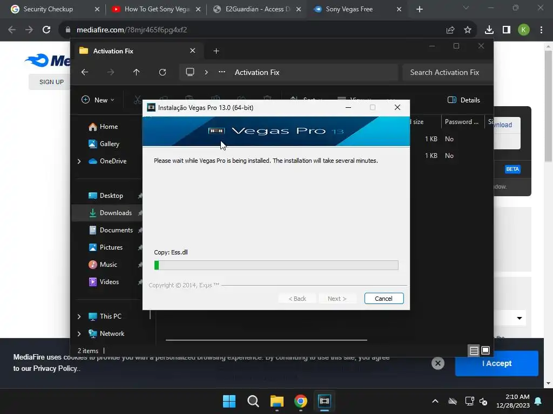Sort by the Password column header
The width and height of the screenshot is (553, 414).
(x=461, y=122)
